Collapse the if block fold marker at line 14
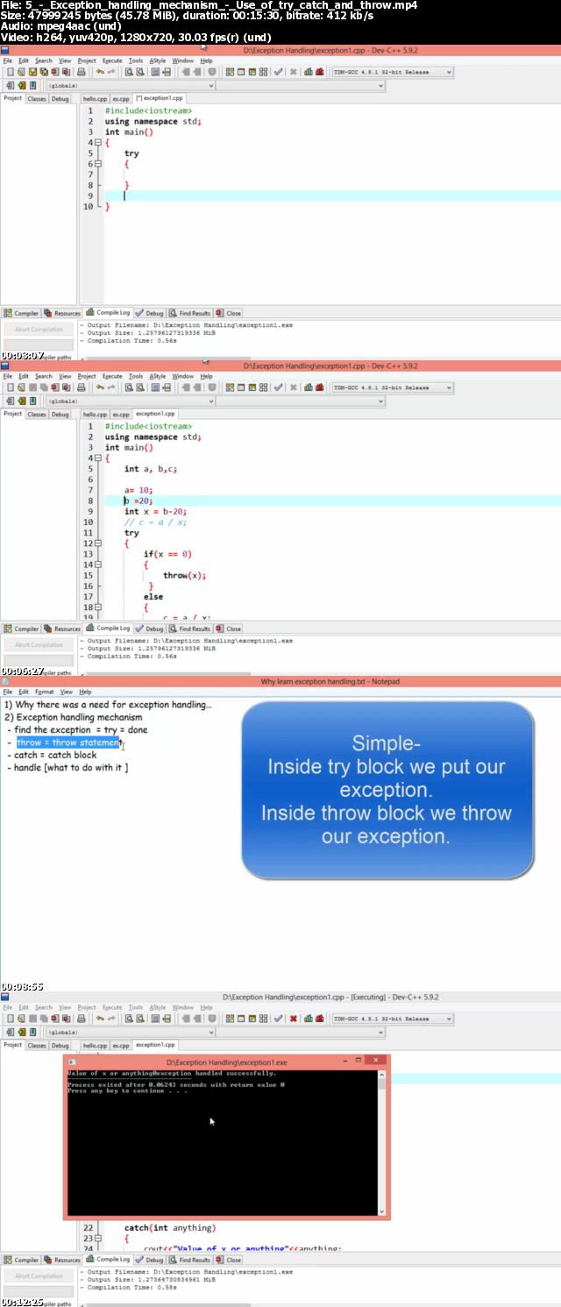The width and height of the screenshot is (561, 1307). (x=98, y=565)
